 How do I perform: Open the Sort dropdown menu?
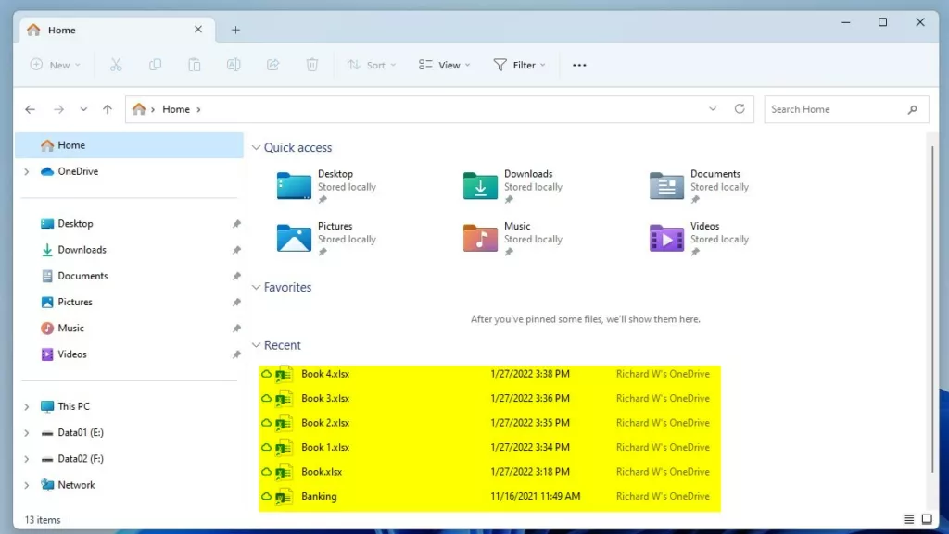pyautogui.click(x=372, y=65)
